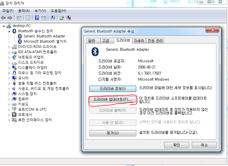Click Update driver software toolbar icon
The image size is (228, 166).
62,18
